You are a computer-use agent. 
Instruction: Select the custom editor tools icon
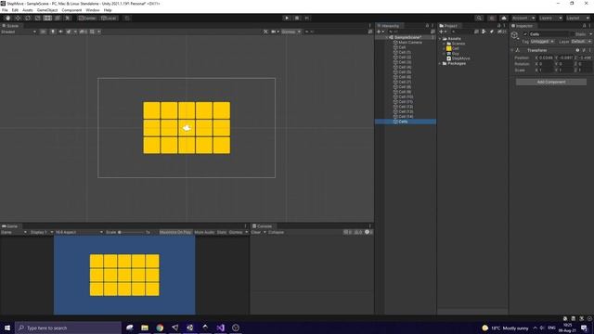(x=67, y=19)
